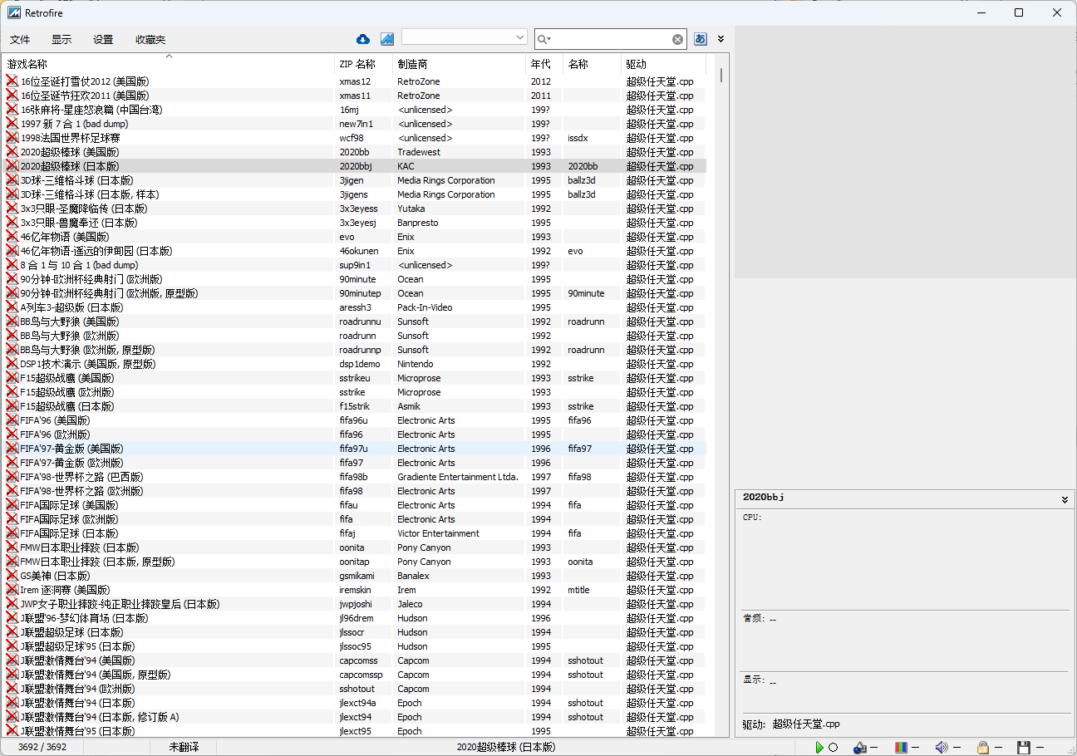
Task: Open the empty filter combo box
Action: 465,37
